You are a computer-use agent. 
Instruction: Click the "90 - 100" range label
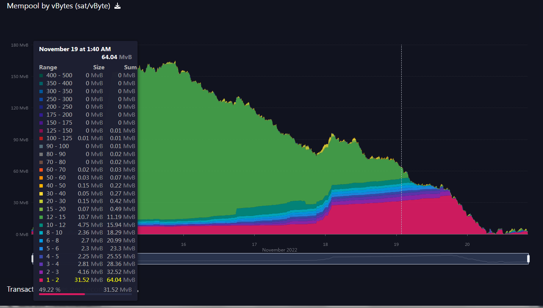click(x=58, y=146)
